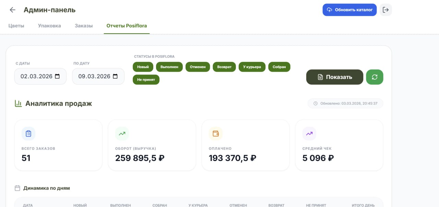
Task: Click the logout icon button
Action: point(386,10)
